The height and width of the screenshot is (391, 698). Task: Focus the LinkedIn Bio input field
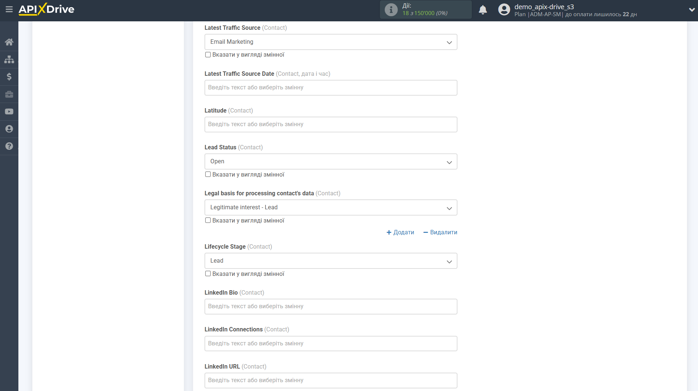(x=331, y=306)
